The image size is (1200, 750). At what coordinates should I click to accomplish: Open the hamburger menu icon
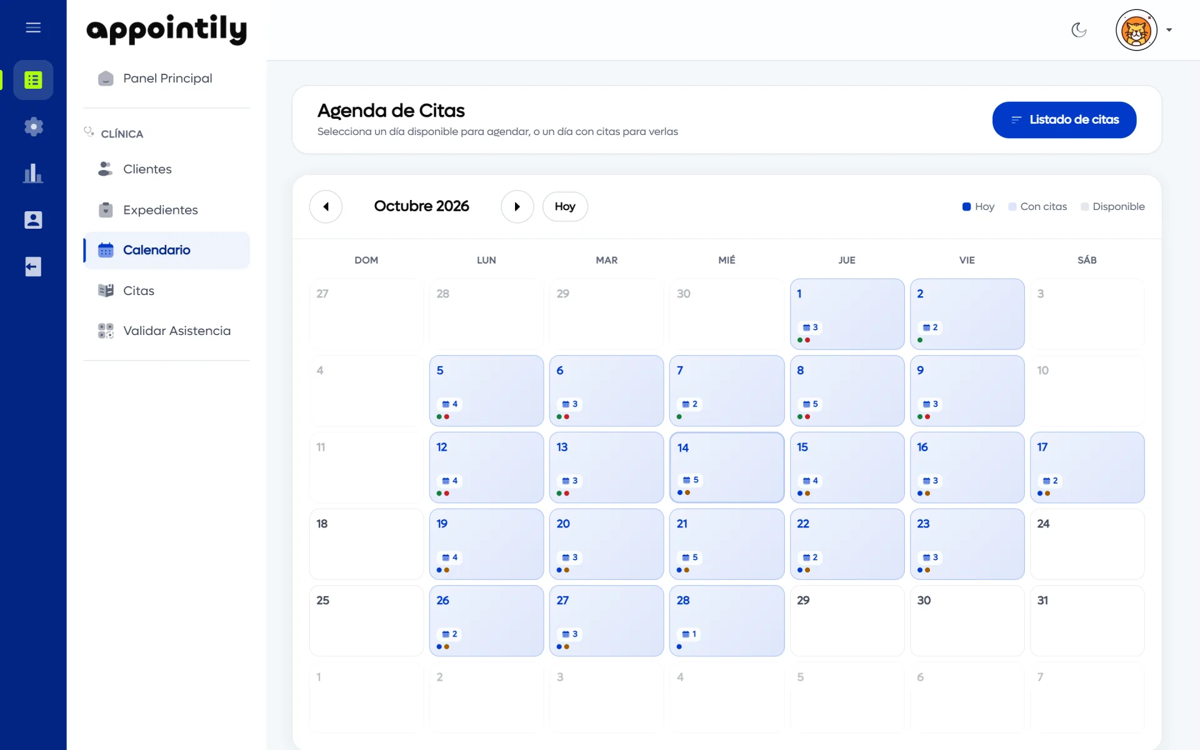[x=33, y=27]
